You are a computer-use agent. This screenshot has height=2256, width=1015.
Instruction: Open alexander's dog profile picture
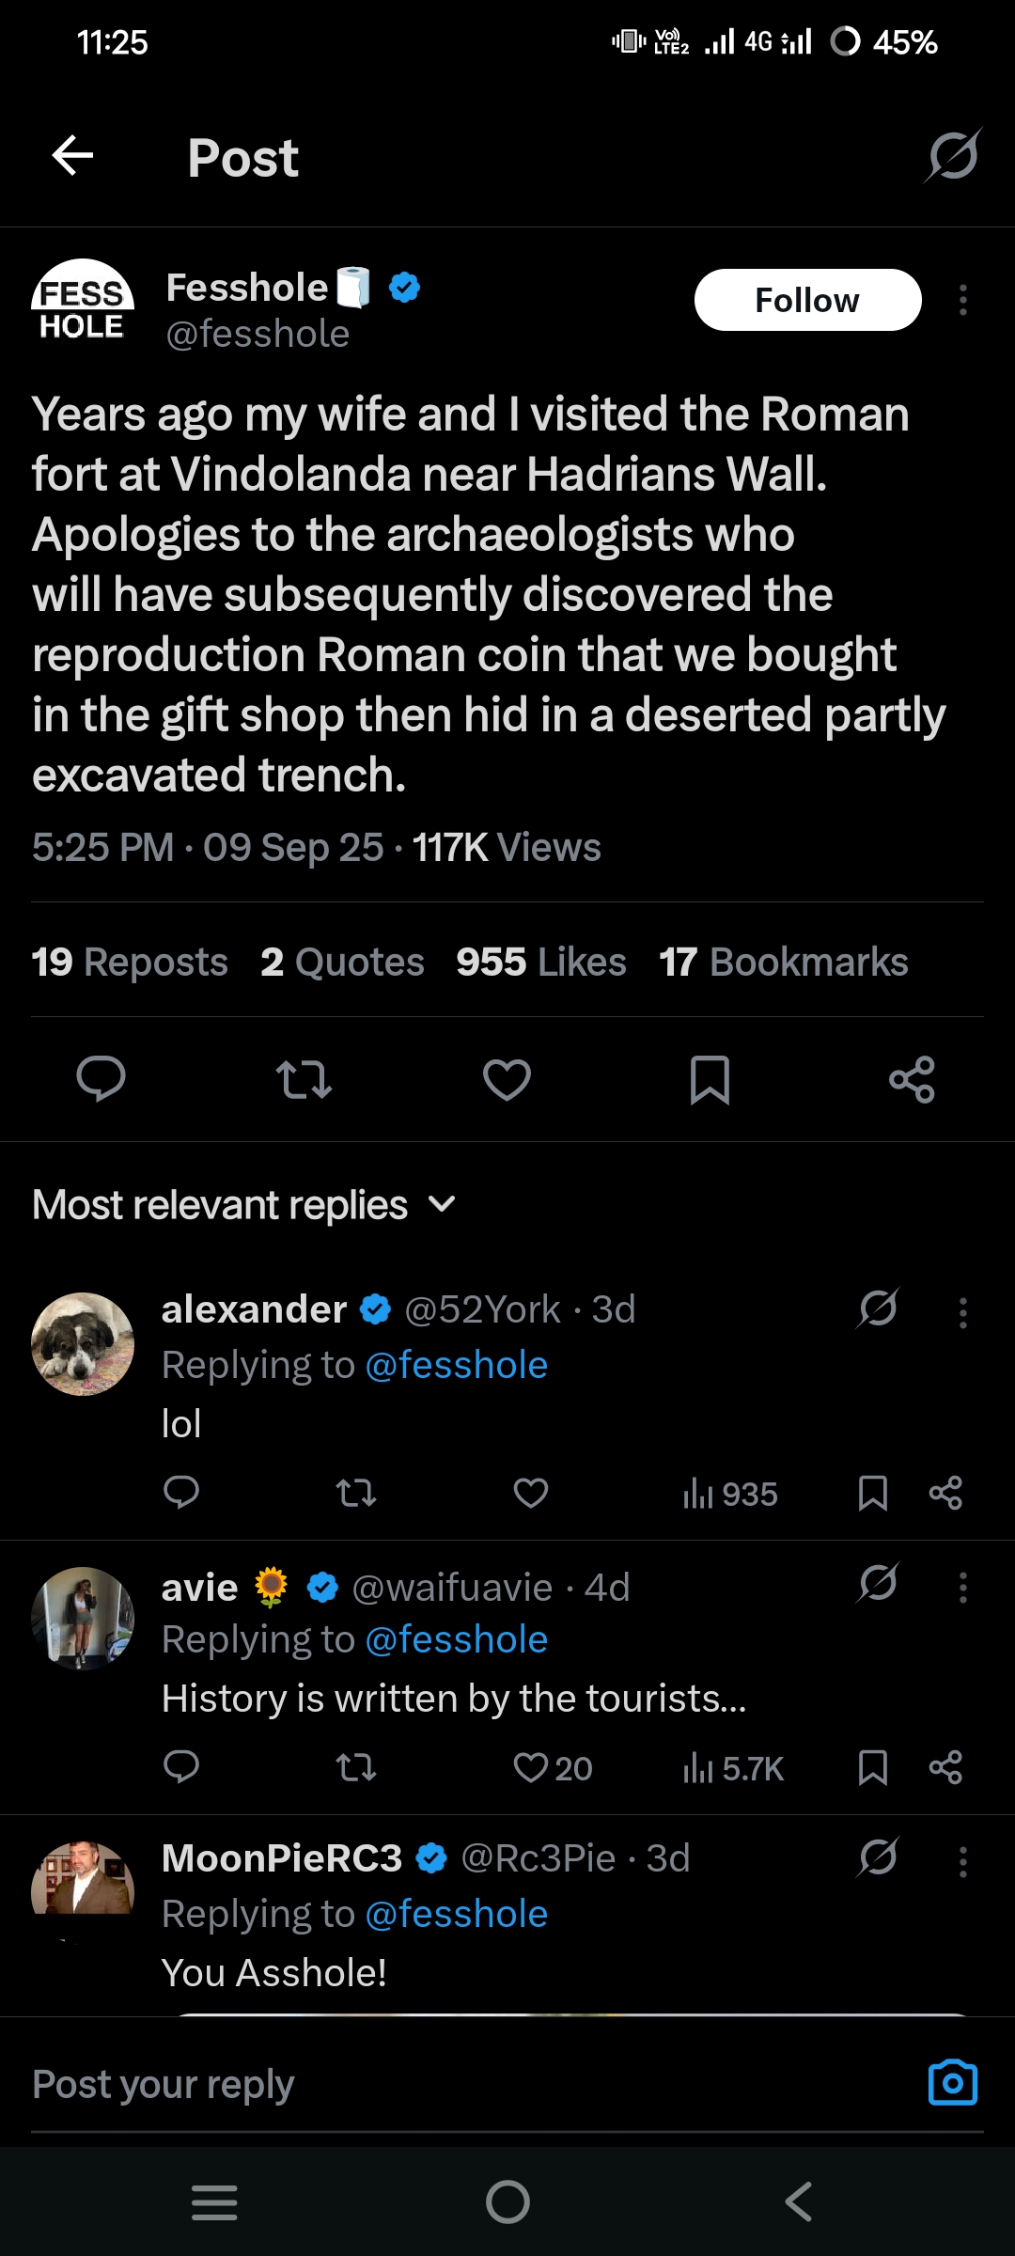[x=83, y=1343]
